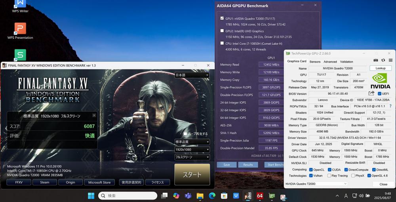This screenshot has height=202, width=396.
Task: Click Results in the AIDA64 benchmark window
Action: [x=248, y=165]
